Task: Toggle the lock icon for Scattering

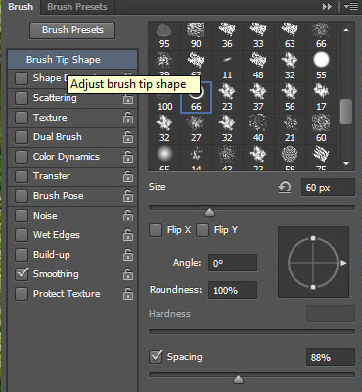Action: tap(128, 98)
